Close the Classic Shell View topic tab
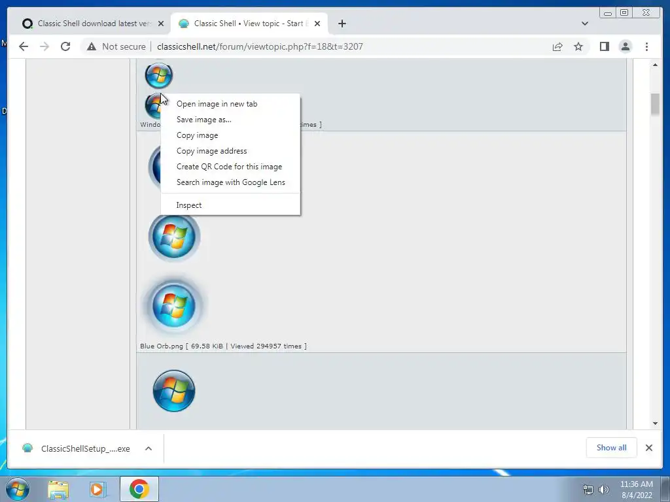The image size is (670, 502). pos(317,24)
